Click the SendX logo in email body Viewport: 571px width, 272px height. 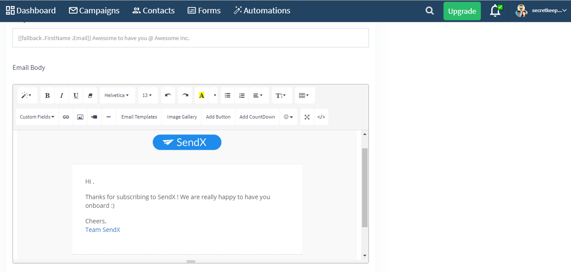tap(187, 142)
